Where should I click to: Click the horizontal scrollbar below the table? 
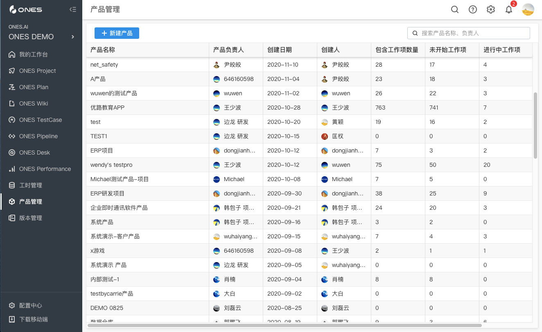pos(285,325)
